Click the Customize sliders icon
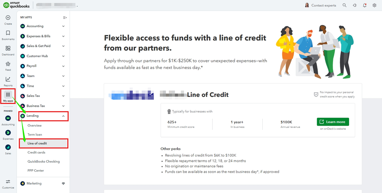The width and height of the screenshot is (382, 193). click(8, 181)
